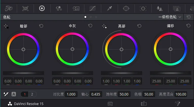
Task: Click center of 亮部 color wheel
Action: [x=121, y=49]
